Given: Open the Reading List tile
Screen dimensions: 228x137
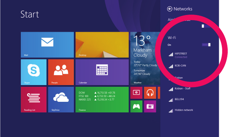Looking at the screenshot, I should click(x=33, y=100).
